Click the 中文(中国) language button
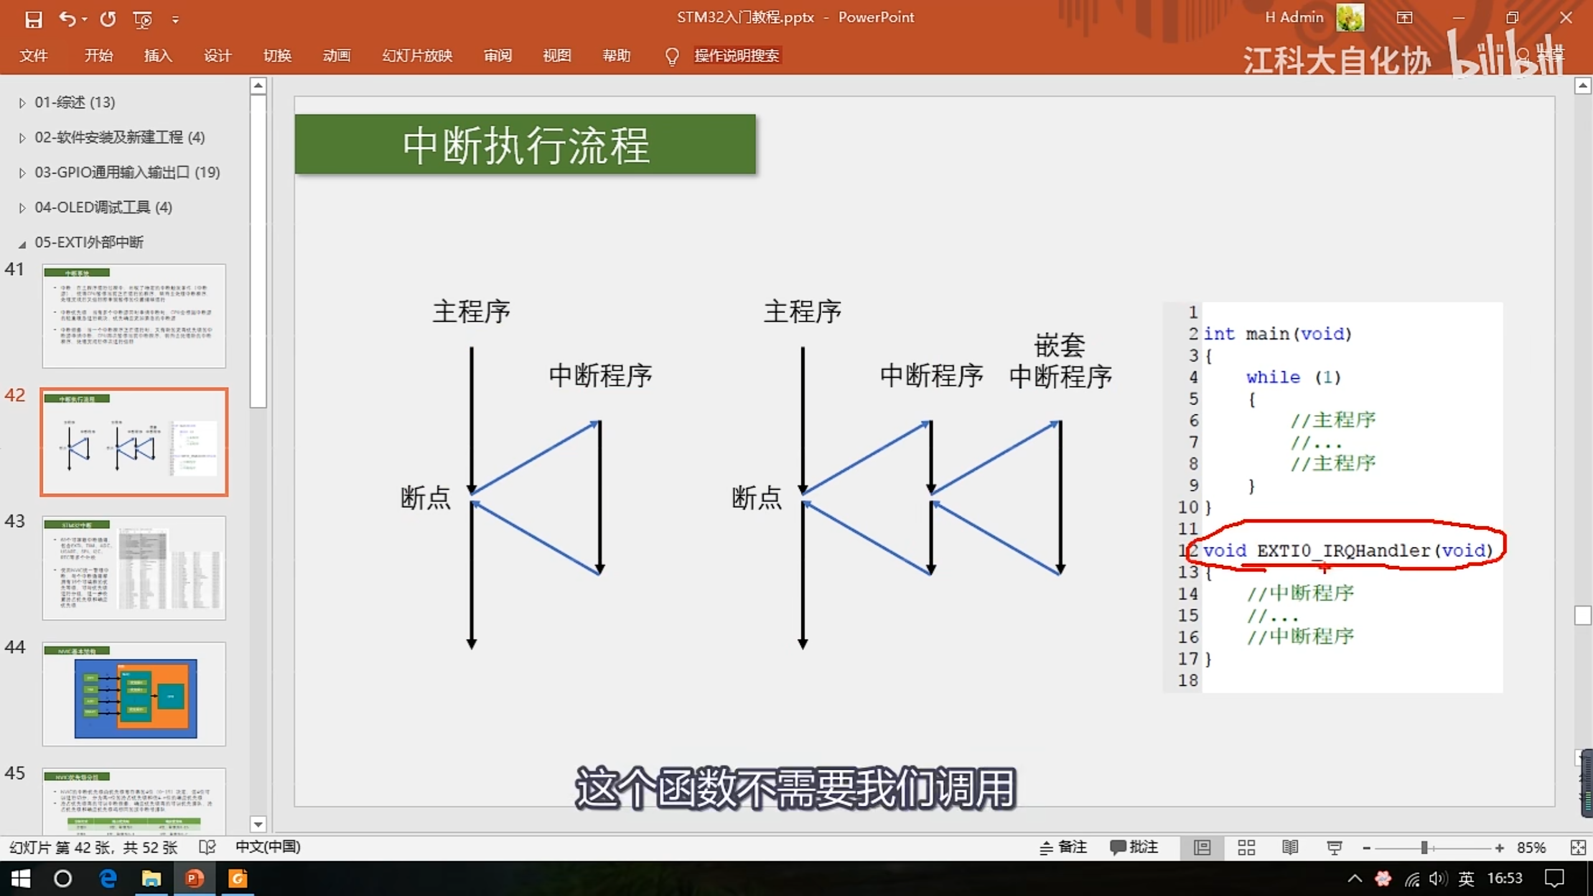Screen dimensions: 1593x896 tap(268, 847)
